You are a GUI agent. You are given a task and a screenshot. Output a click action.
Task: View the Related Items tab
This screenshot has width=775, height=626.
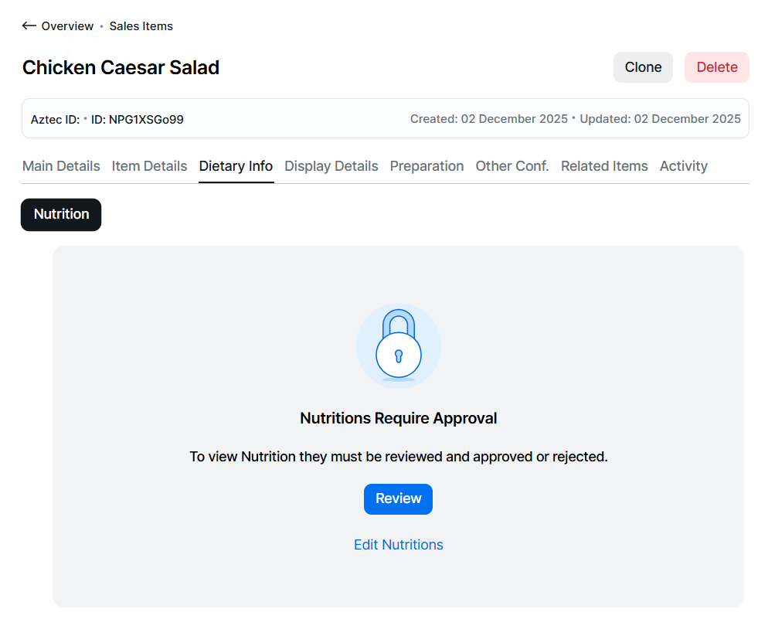click(x=604, y=166)
